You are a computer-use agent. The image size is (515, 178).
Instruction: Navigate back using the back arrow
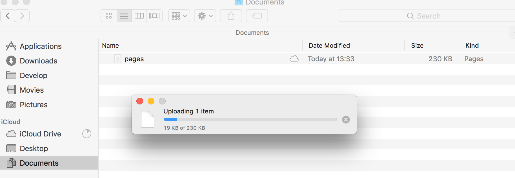click(x=8, y=16)
